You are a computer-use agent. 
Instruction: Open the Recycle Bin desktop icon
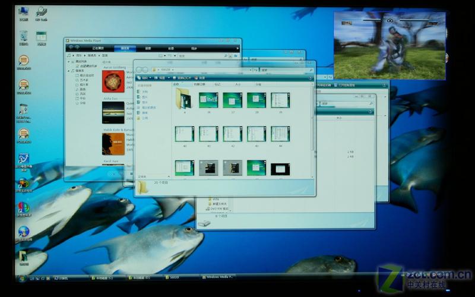pyautogui.click(x=24, y=38)
